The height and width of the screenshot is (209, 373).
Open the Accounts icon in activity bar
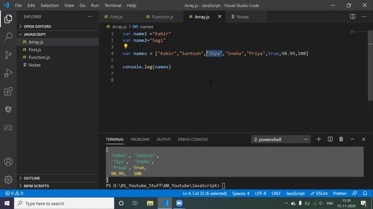8,161
